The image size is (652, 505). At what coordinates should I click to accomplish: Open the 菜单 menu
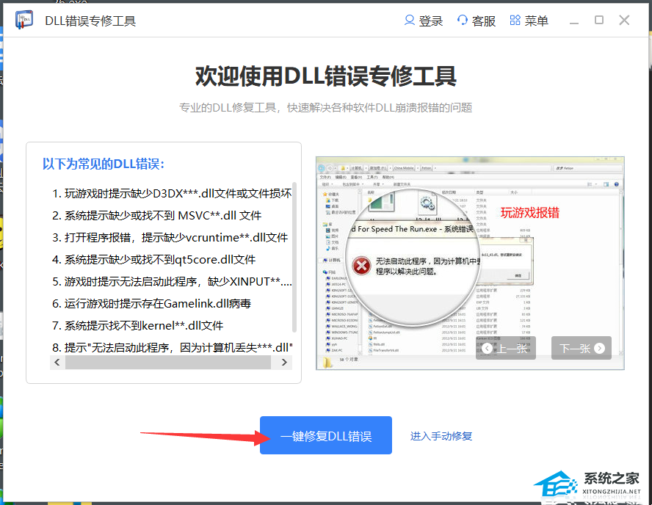535,21
